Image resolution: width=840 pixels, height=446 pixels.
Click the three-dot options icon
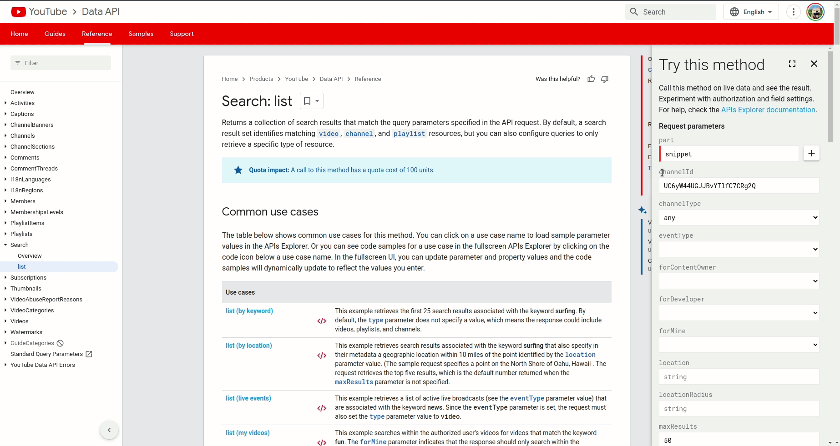(x=793, y=11)
